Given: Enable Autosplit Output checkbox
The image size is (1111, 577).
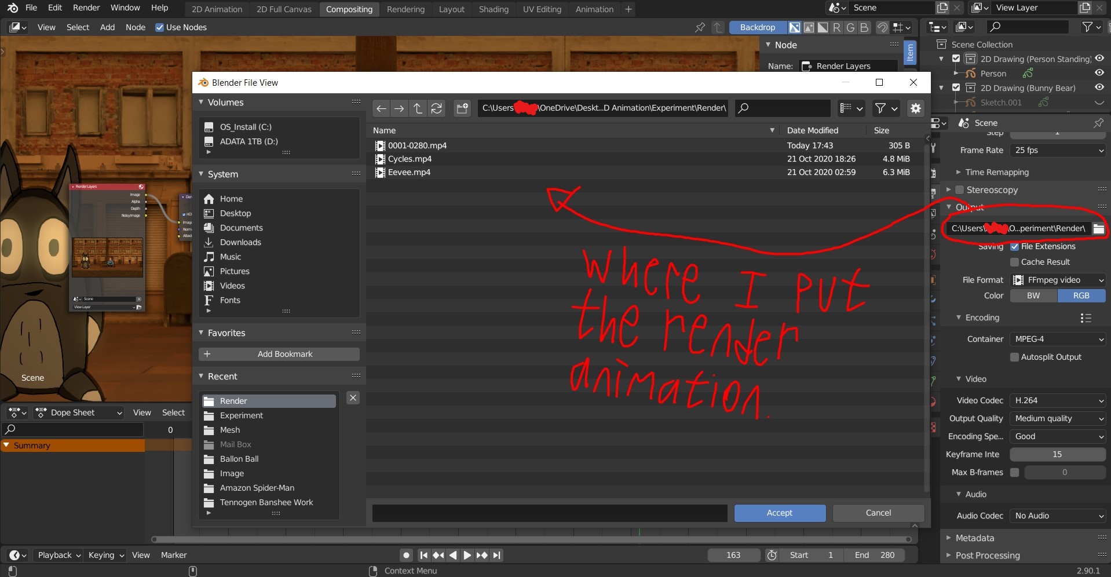Looking at the screenshot, I should tap(1014, 357).
